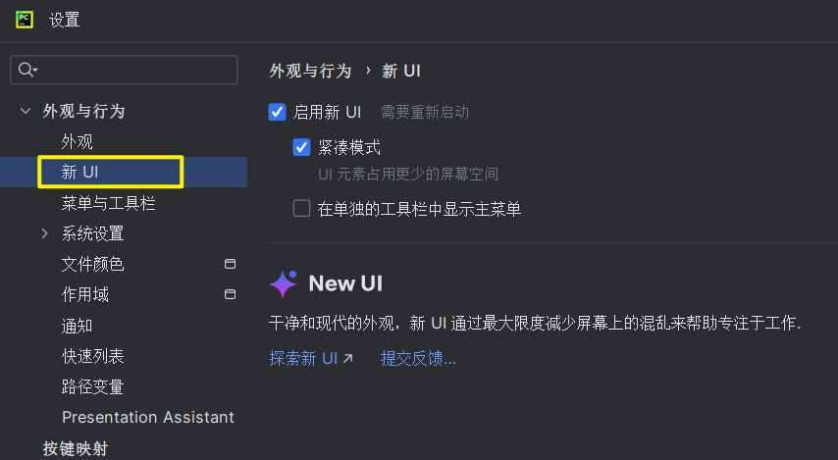Select 通知 in the settings tree
The width and height of the screenshot is (838, 460).
pyautogui.click(x=77, y=326)
